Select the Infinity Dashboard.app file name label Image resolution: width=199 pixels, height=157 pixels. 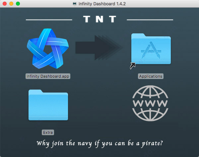48,76
